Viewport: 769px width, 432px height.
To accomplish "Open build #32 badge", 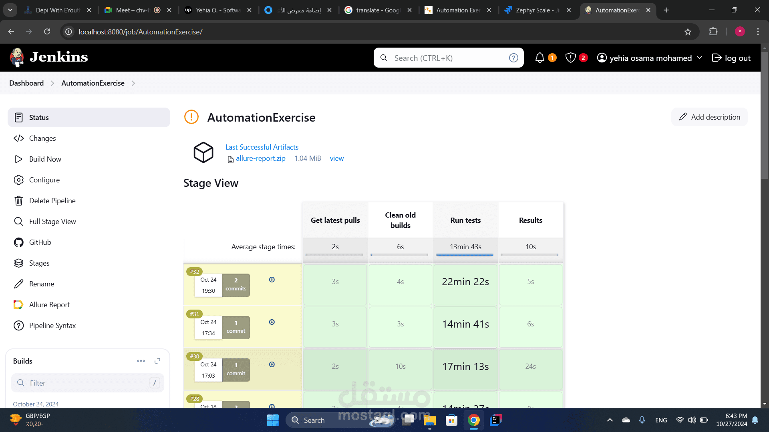I will point(195,272).
